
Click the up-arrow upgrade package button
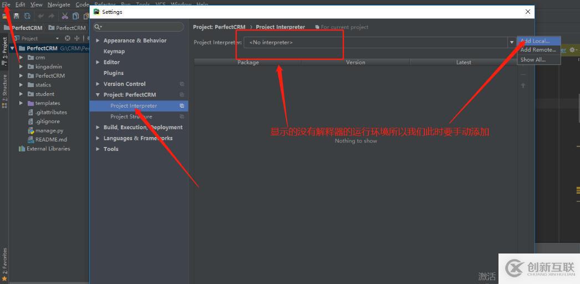[x=523, y=85]
